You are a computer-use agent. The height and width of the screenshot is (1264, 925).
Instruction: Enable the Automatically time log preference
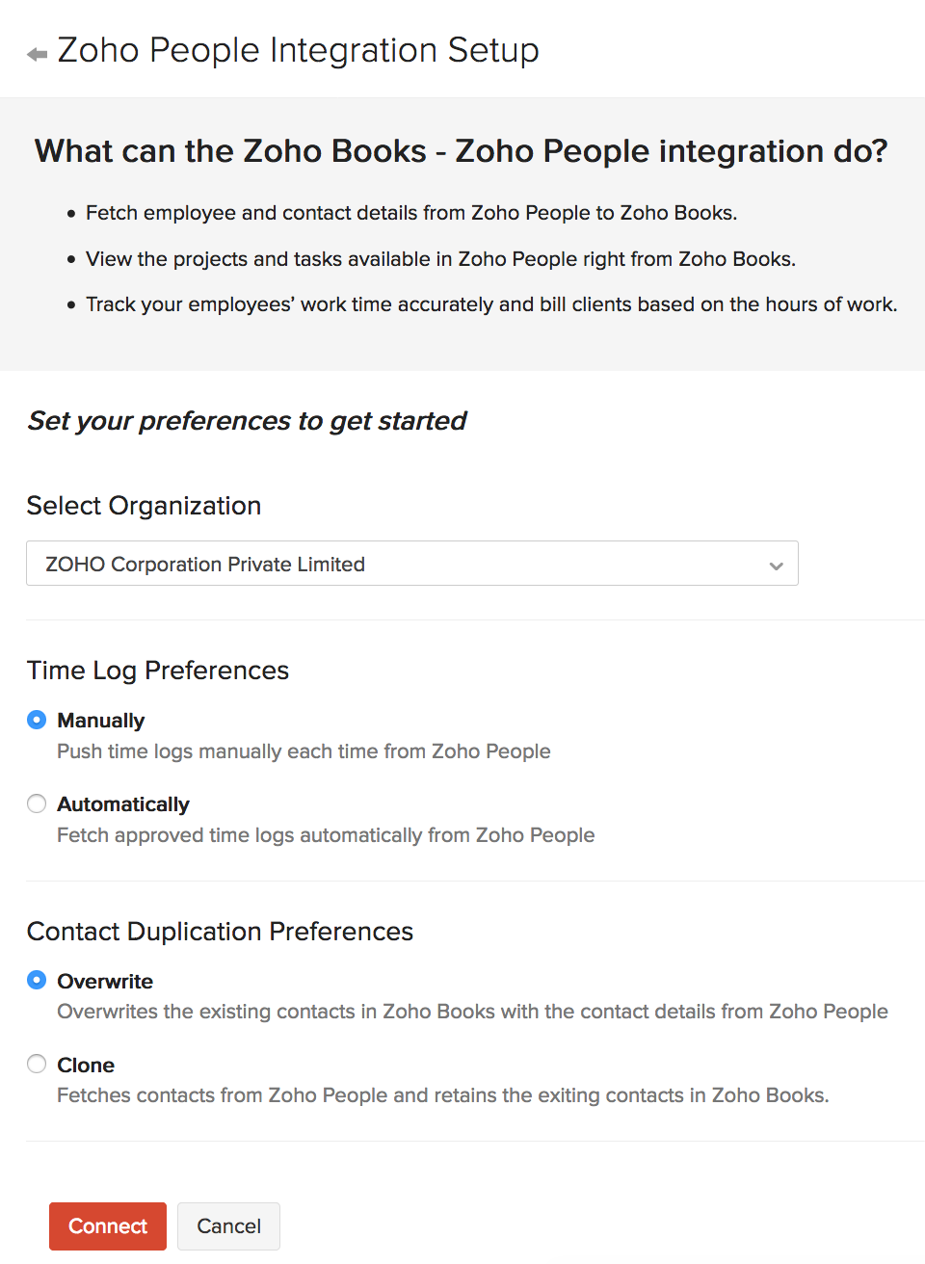tap(37, 803)
